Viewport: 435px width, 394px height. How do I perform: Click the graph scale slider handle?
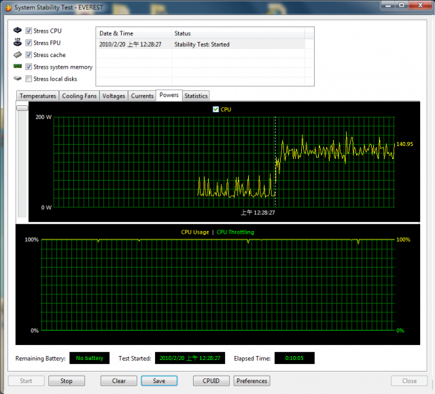(x=22, y=108)
